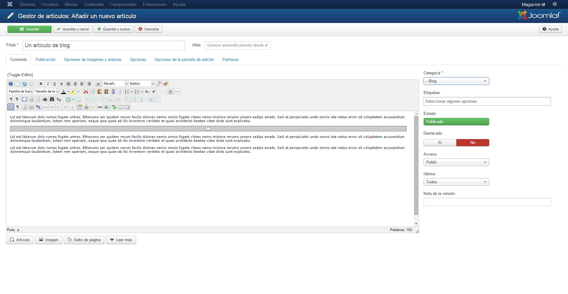Screen dimensions: 568x294
Task: Insert special character with omega icon
Action: coord(170,91)
